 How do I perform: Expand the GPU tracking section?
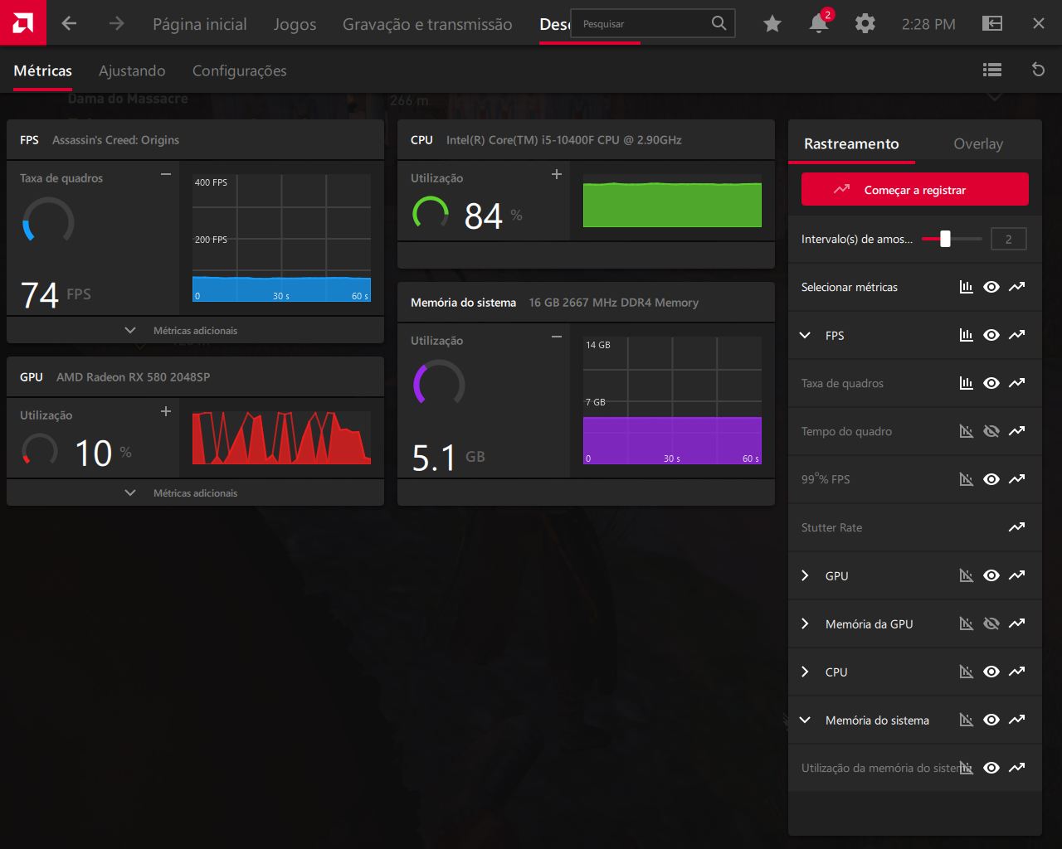[805, 575]
